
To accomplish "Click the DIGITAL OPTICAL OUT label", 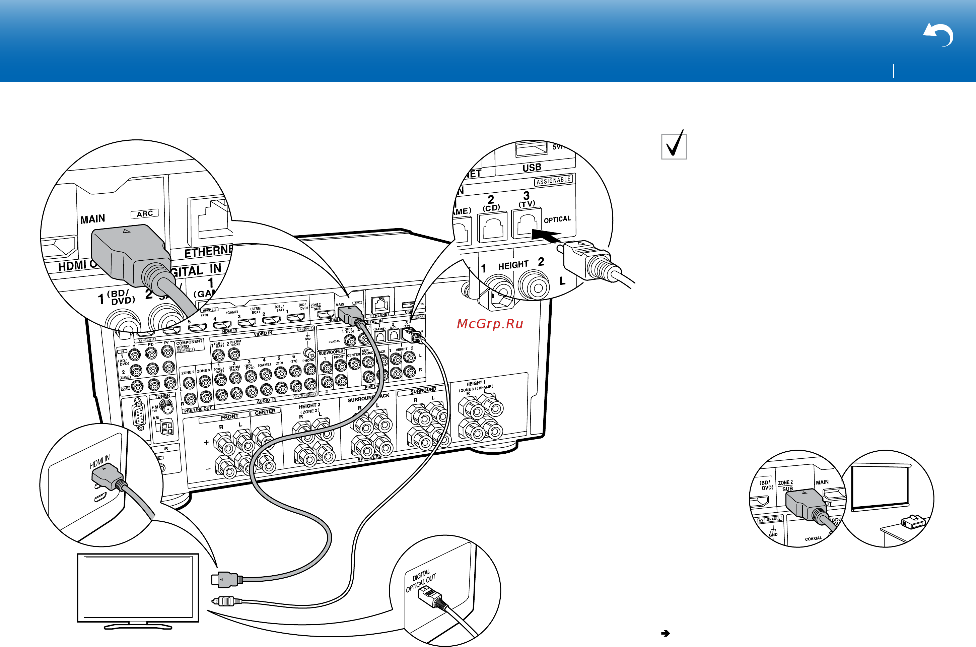I will coord(421,581).
